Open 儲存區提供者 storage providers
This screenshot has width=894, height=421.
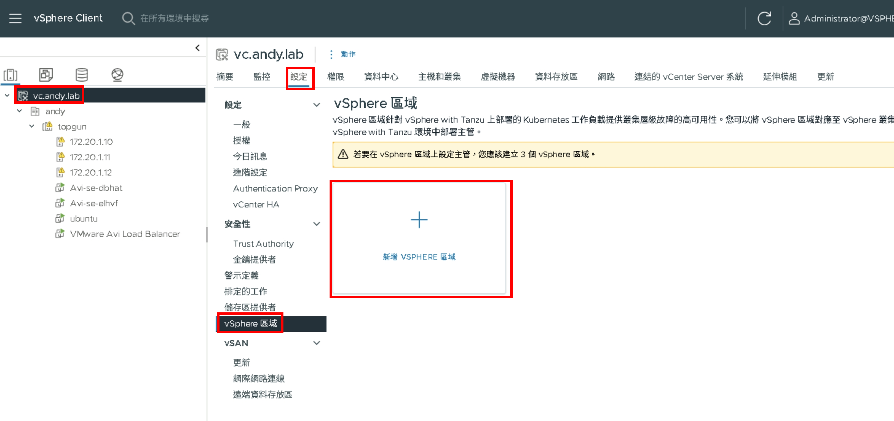[x=250, y=307]
